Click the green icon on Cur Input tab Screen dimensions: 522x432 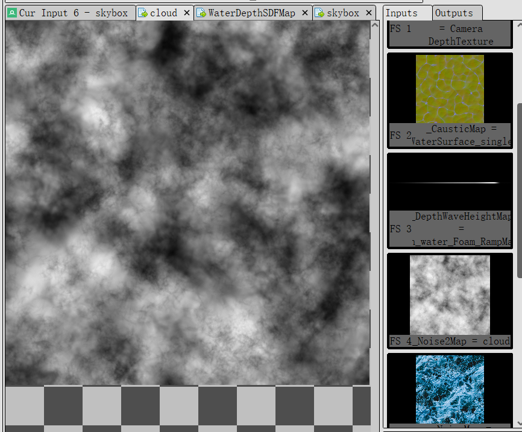click(11, 13)
